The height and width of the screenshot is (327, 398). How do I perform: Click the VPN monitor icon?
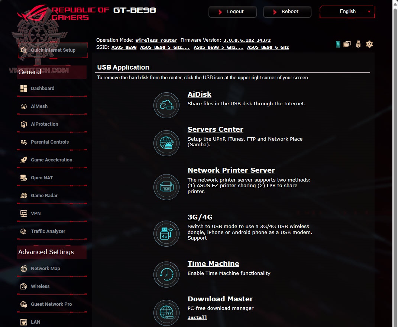click(x=24, y=214)
